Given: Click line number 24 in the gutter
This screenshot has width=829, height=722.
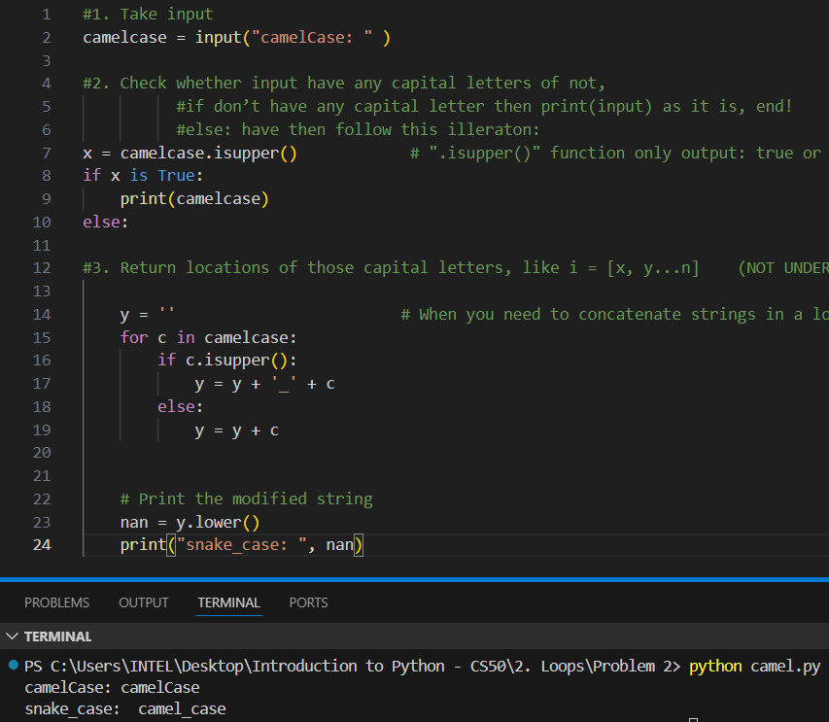Looking at the screenshot, I should [42, 545].
